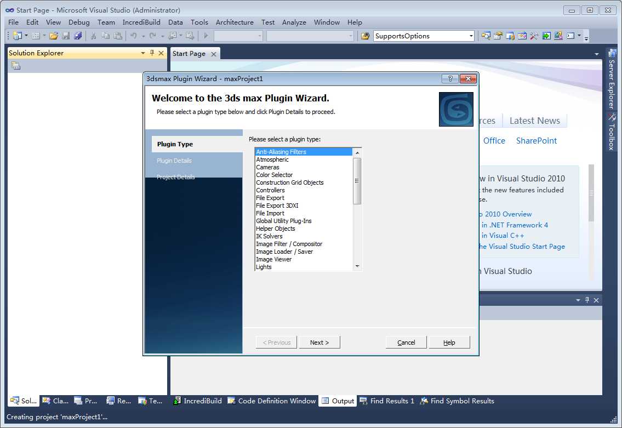Open the document tab list dropdown arrow
Screen dimensions: 622x428
[597, 54]
